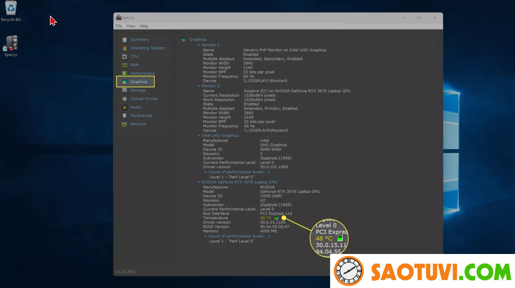Click the Device ID 10DE-249D value

coord(271,196)
